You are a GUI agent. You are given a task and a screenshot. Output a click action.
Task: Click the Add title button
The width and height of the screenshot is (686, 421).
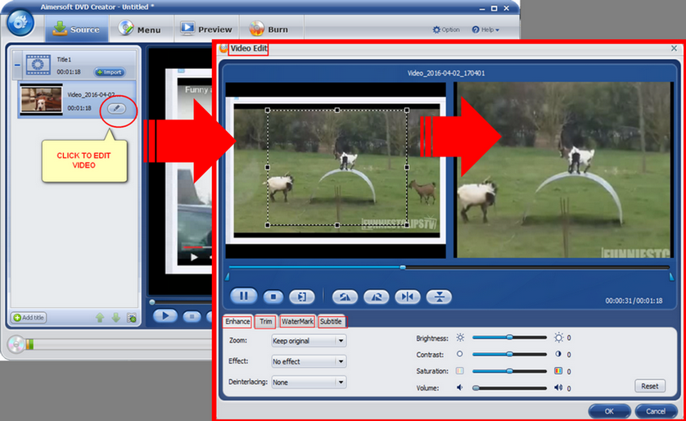point(29,318)
